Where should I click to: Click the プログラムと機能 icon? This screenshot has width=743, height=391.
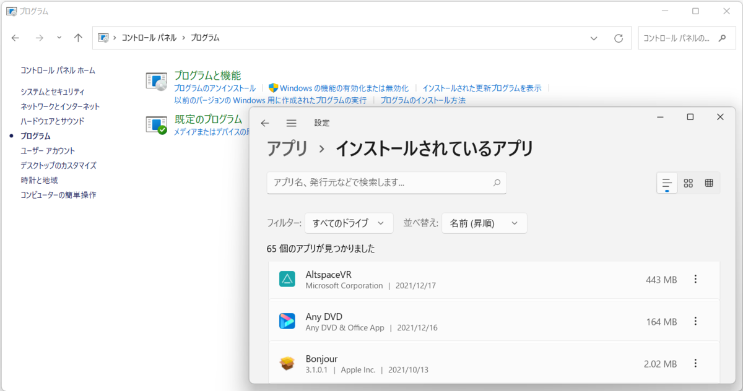coord(157,81)
